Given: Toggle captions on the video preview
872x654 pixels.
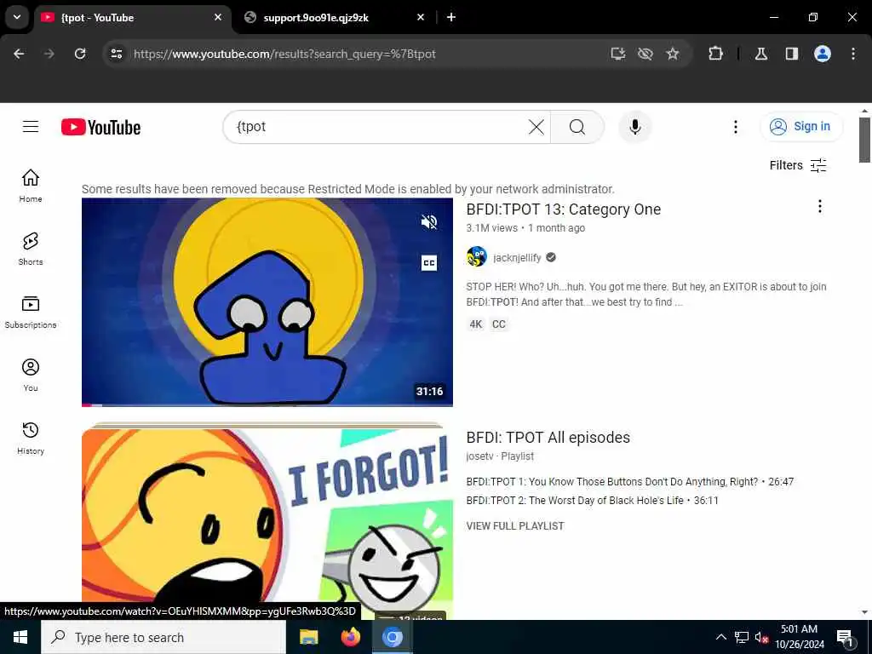Looking at the screenshot, I should click(x=429, y=262).
